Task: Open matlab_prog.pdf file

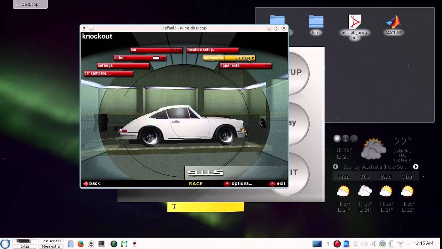Action: [355, 27]
